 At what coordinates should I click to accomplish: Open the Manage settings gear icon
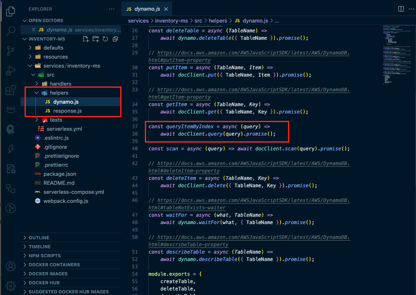11,286
